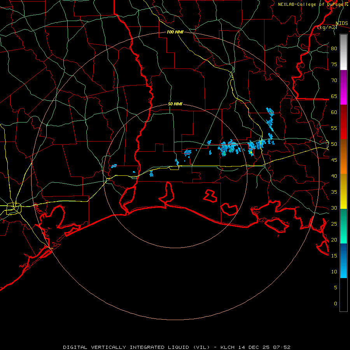This screenshot has height=350, width=350.
Task: Click the 5 value on the color scale
Action: tap(336, 287)
